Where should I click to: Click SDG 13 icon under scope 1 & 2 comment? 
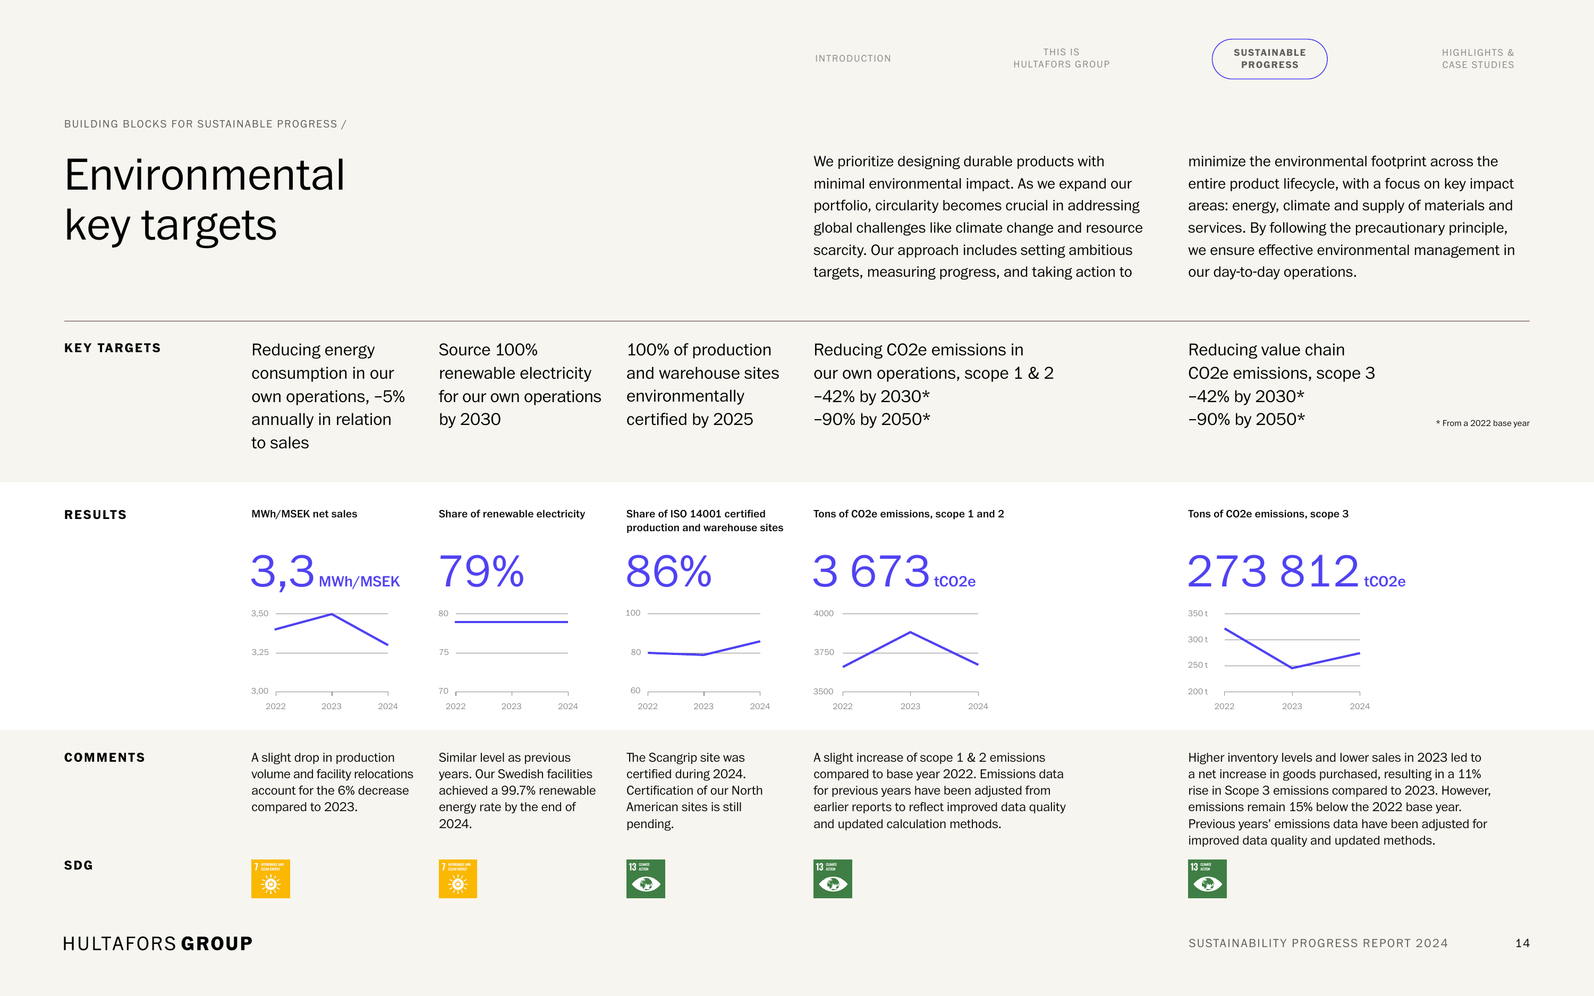click(833, 878)
